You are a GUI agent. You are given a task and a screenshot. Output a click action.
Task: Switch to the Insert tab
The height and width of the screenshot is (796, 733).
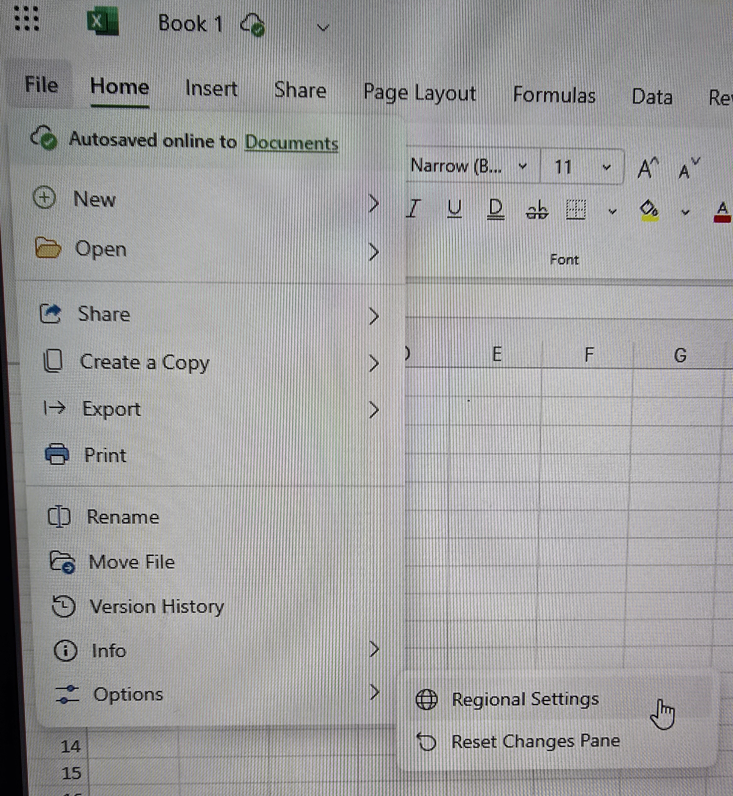(211, 88)
